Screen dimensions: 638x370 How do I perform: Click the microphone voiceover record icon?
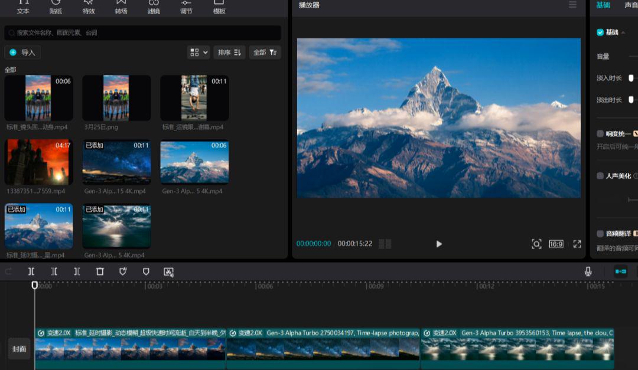coord(588,271)
